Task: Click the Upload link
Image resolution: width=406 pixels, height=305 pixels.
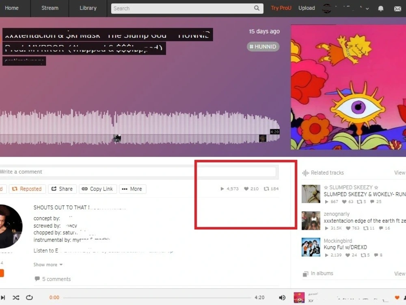Action: pos(307,8)
